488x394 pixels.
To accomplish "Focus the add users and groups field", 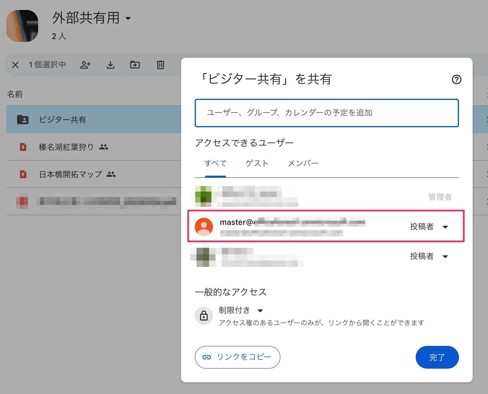I will [x=327, y=113].
